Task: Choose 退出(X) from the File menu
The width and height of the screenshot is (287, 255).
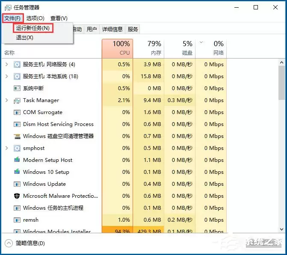Action: pos(25,38)
